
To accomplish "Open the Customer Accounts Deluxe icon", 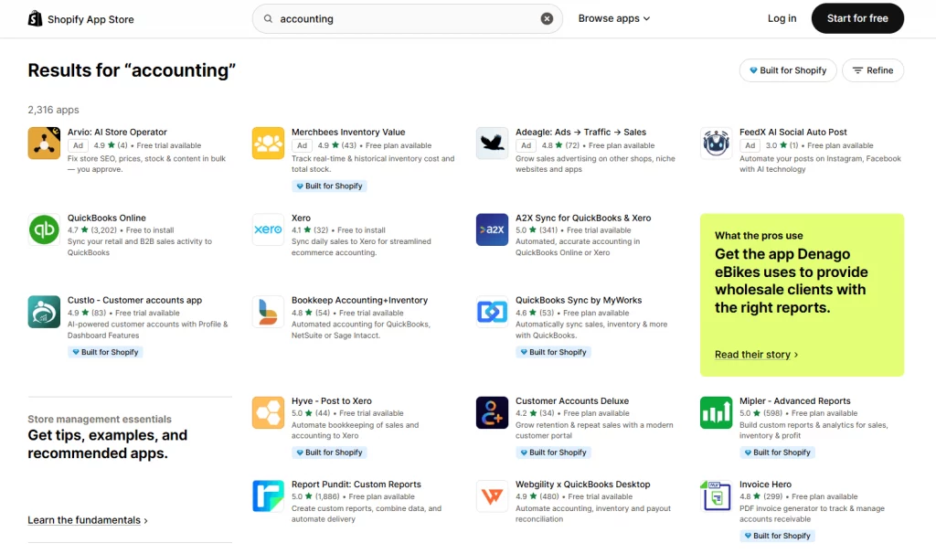I will tap(492, 412).
